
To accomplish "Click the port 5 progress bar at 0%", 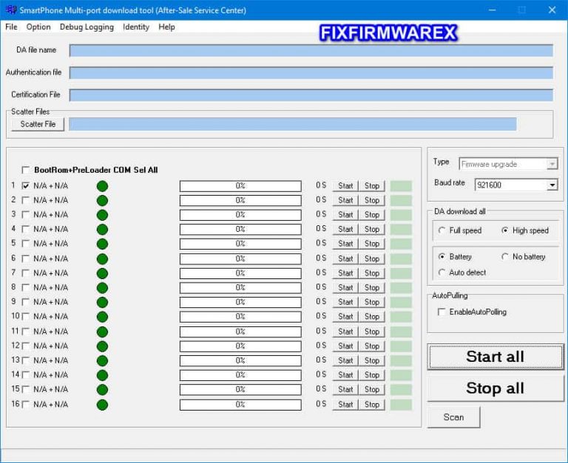I will pos(240,244).
